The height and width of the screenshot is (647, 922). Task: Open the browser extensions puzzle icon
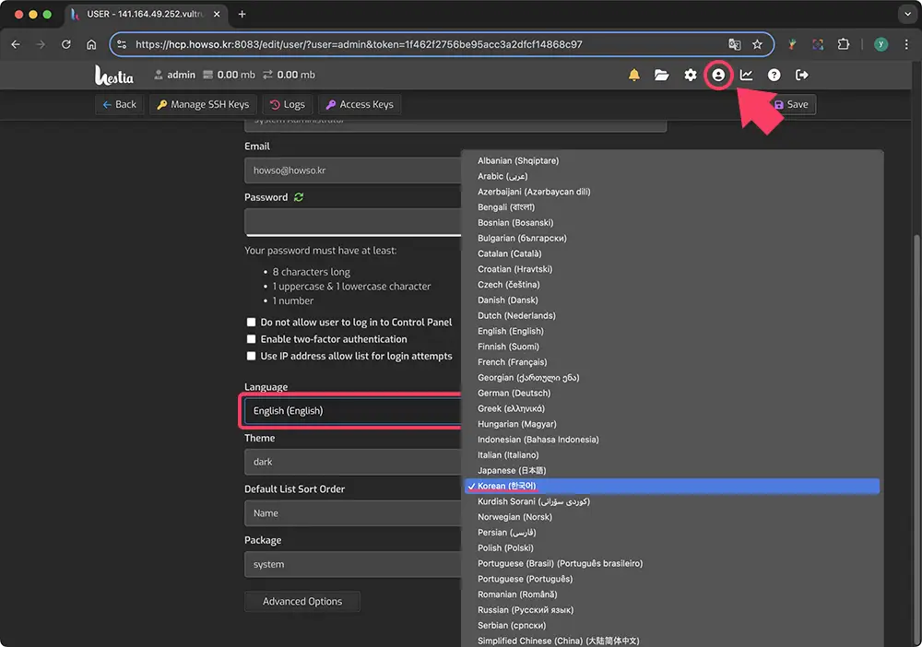pyautogui.click(x=844, y=44)
